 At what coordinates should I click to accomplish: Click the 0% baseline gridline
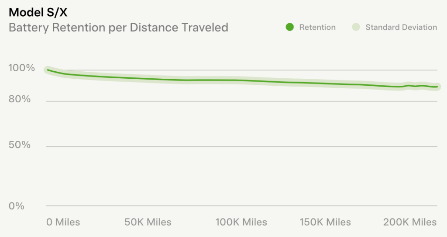coord(241,206)
